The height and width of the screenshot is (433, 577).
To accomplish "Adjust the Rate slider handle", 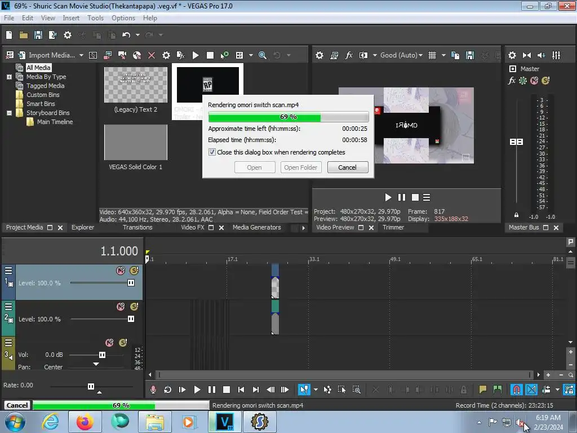I will (x=91, y=386).
